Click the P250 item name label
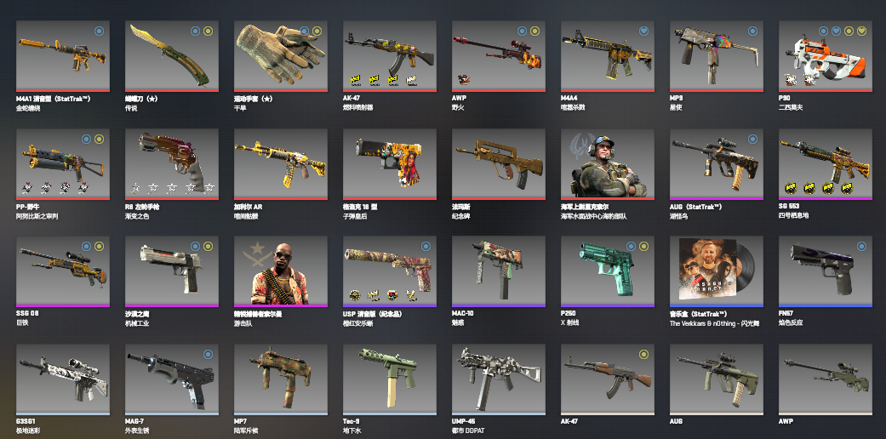 tap(570, 314)
